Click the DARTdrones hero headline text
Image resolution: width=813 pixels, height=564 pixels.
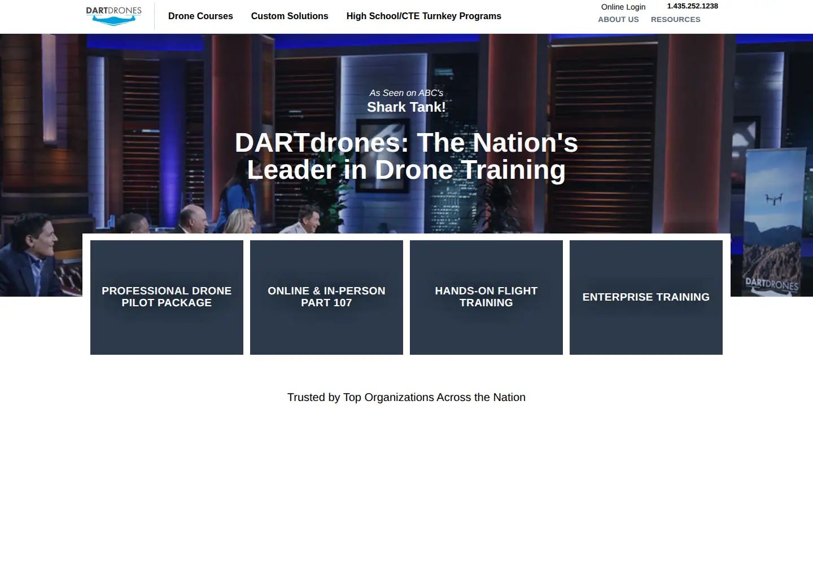(406, 156)
